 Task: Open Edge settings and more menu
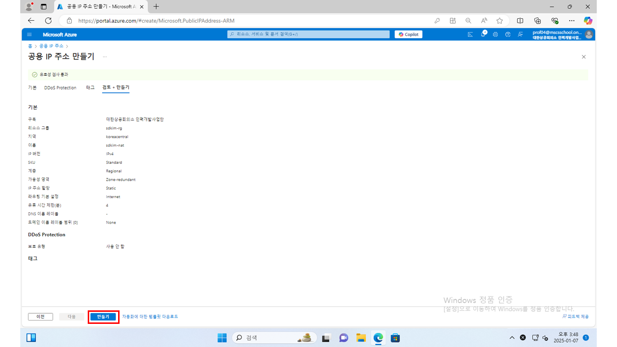(572, 21)
